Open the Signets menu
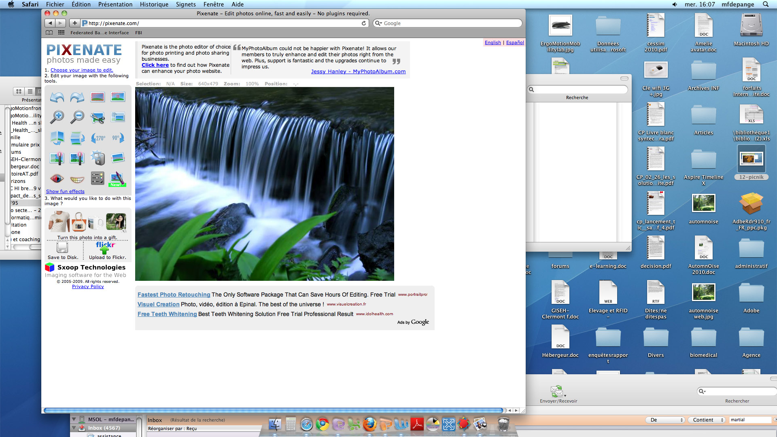Viewport: 777px width, 437px height. (186, 4)
